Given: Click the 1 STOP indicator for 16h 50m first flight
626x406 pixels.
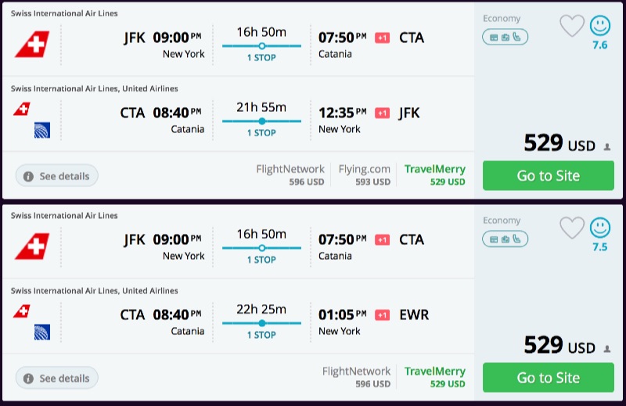Looking at the screenshot, I should click(261, 58).
